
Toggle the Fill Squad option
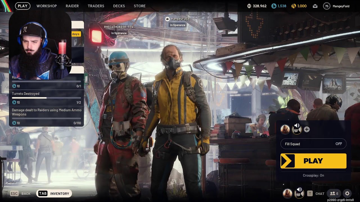pos(313,144)
